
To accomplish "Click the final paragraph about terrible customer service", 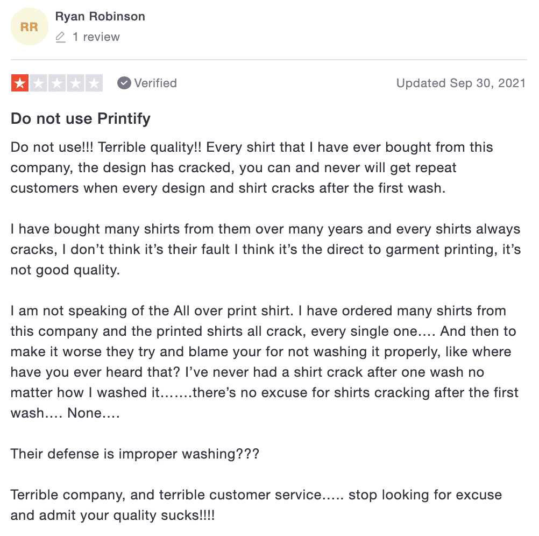I will 256,505.
